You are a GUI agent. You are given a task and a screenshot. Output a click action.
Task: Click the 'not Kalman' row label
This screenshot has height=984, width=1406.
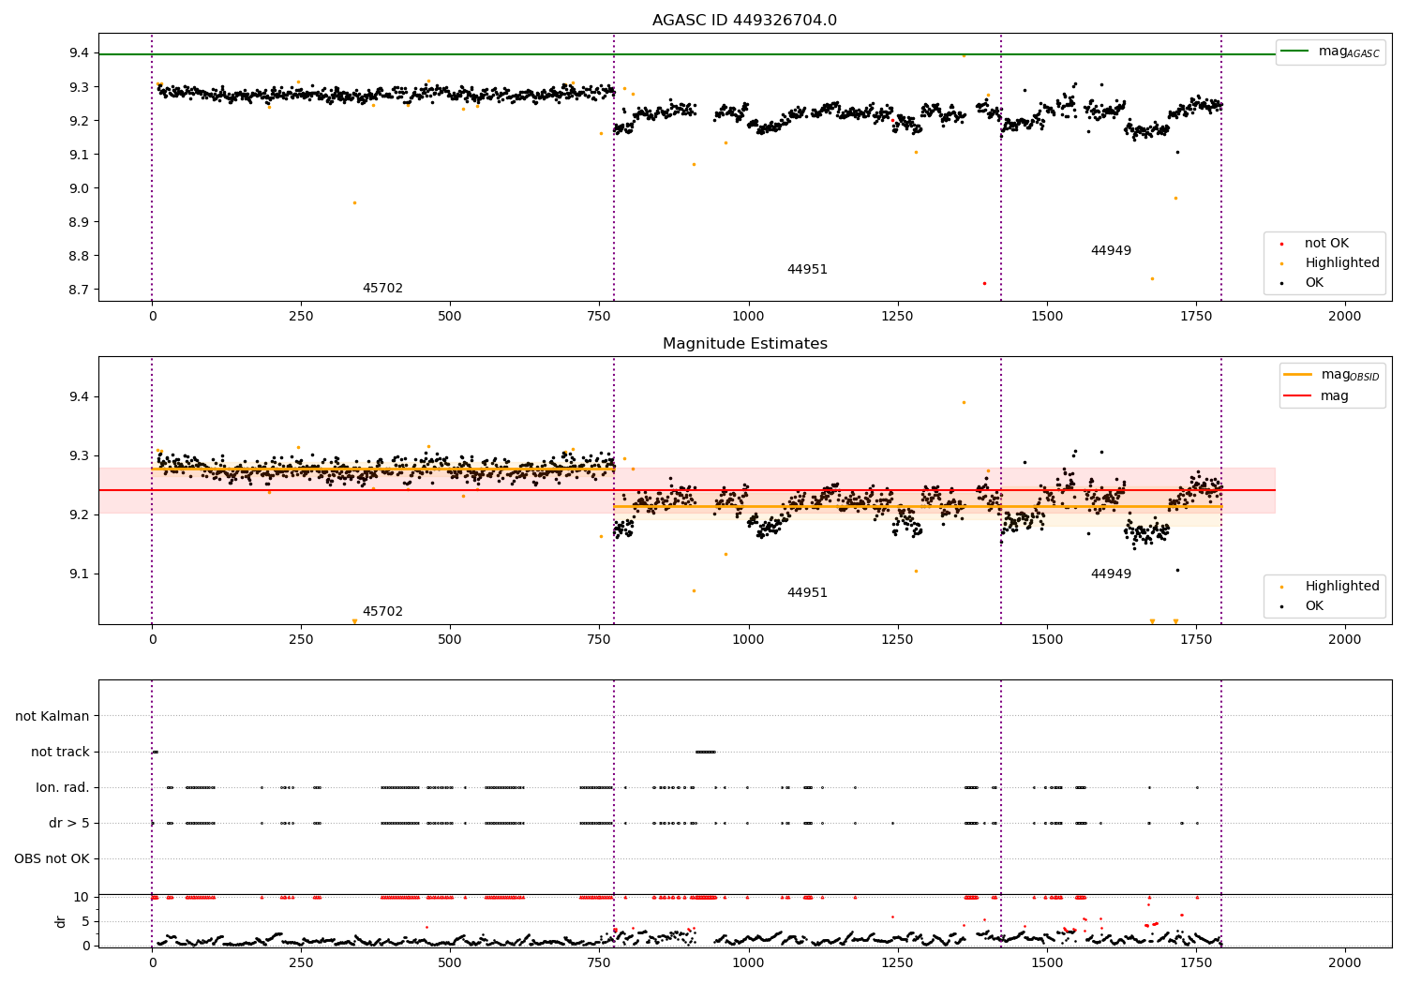(x=52, y=717)
